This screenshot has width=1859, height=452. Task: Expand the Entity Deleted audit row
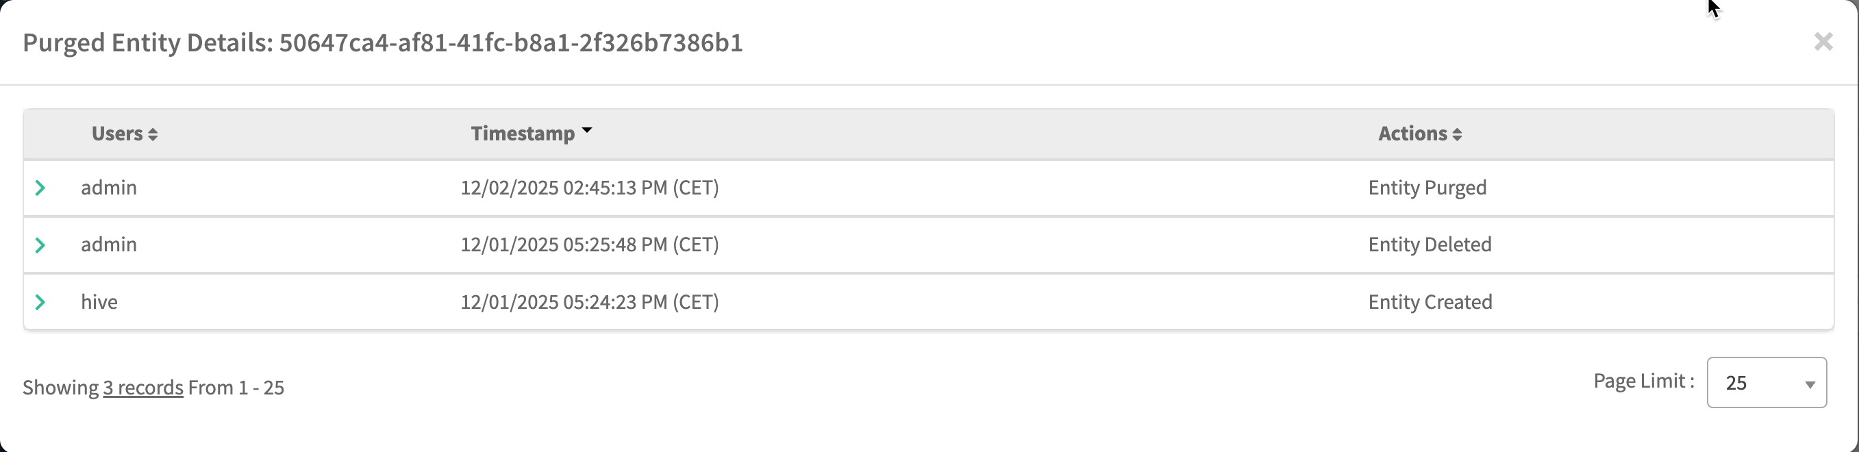click(x=40, y=244)
